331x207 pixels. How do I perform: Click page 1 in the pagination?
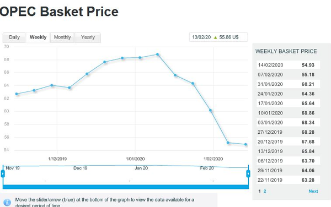click(x=259, y=191)
